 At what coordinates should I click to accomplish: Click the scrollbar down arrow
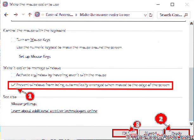191,123
